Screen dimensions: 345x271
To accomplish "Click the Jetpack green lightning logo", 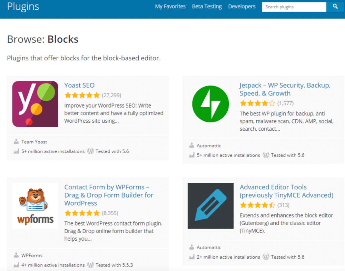I will (x=210, y=104).
